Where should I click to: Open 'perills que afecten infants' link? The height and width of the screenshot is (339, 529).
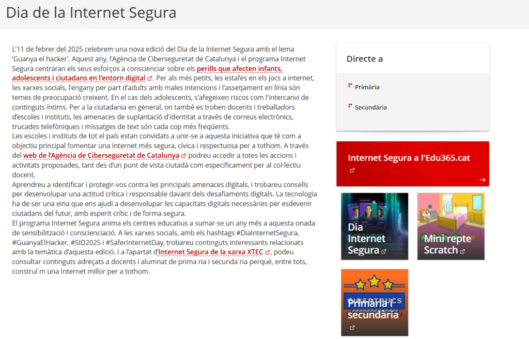239,69
